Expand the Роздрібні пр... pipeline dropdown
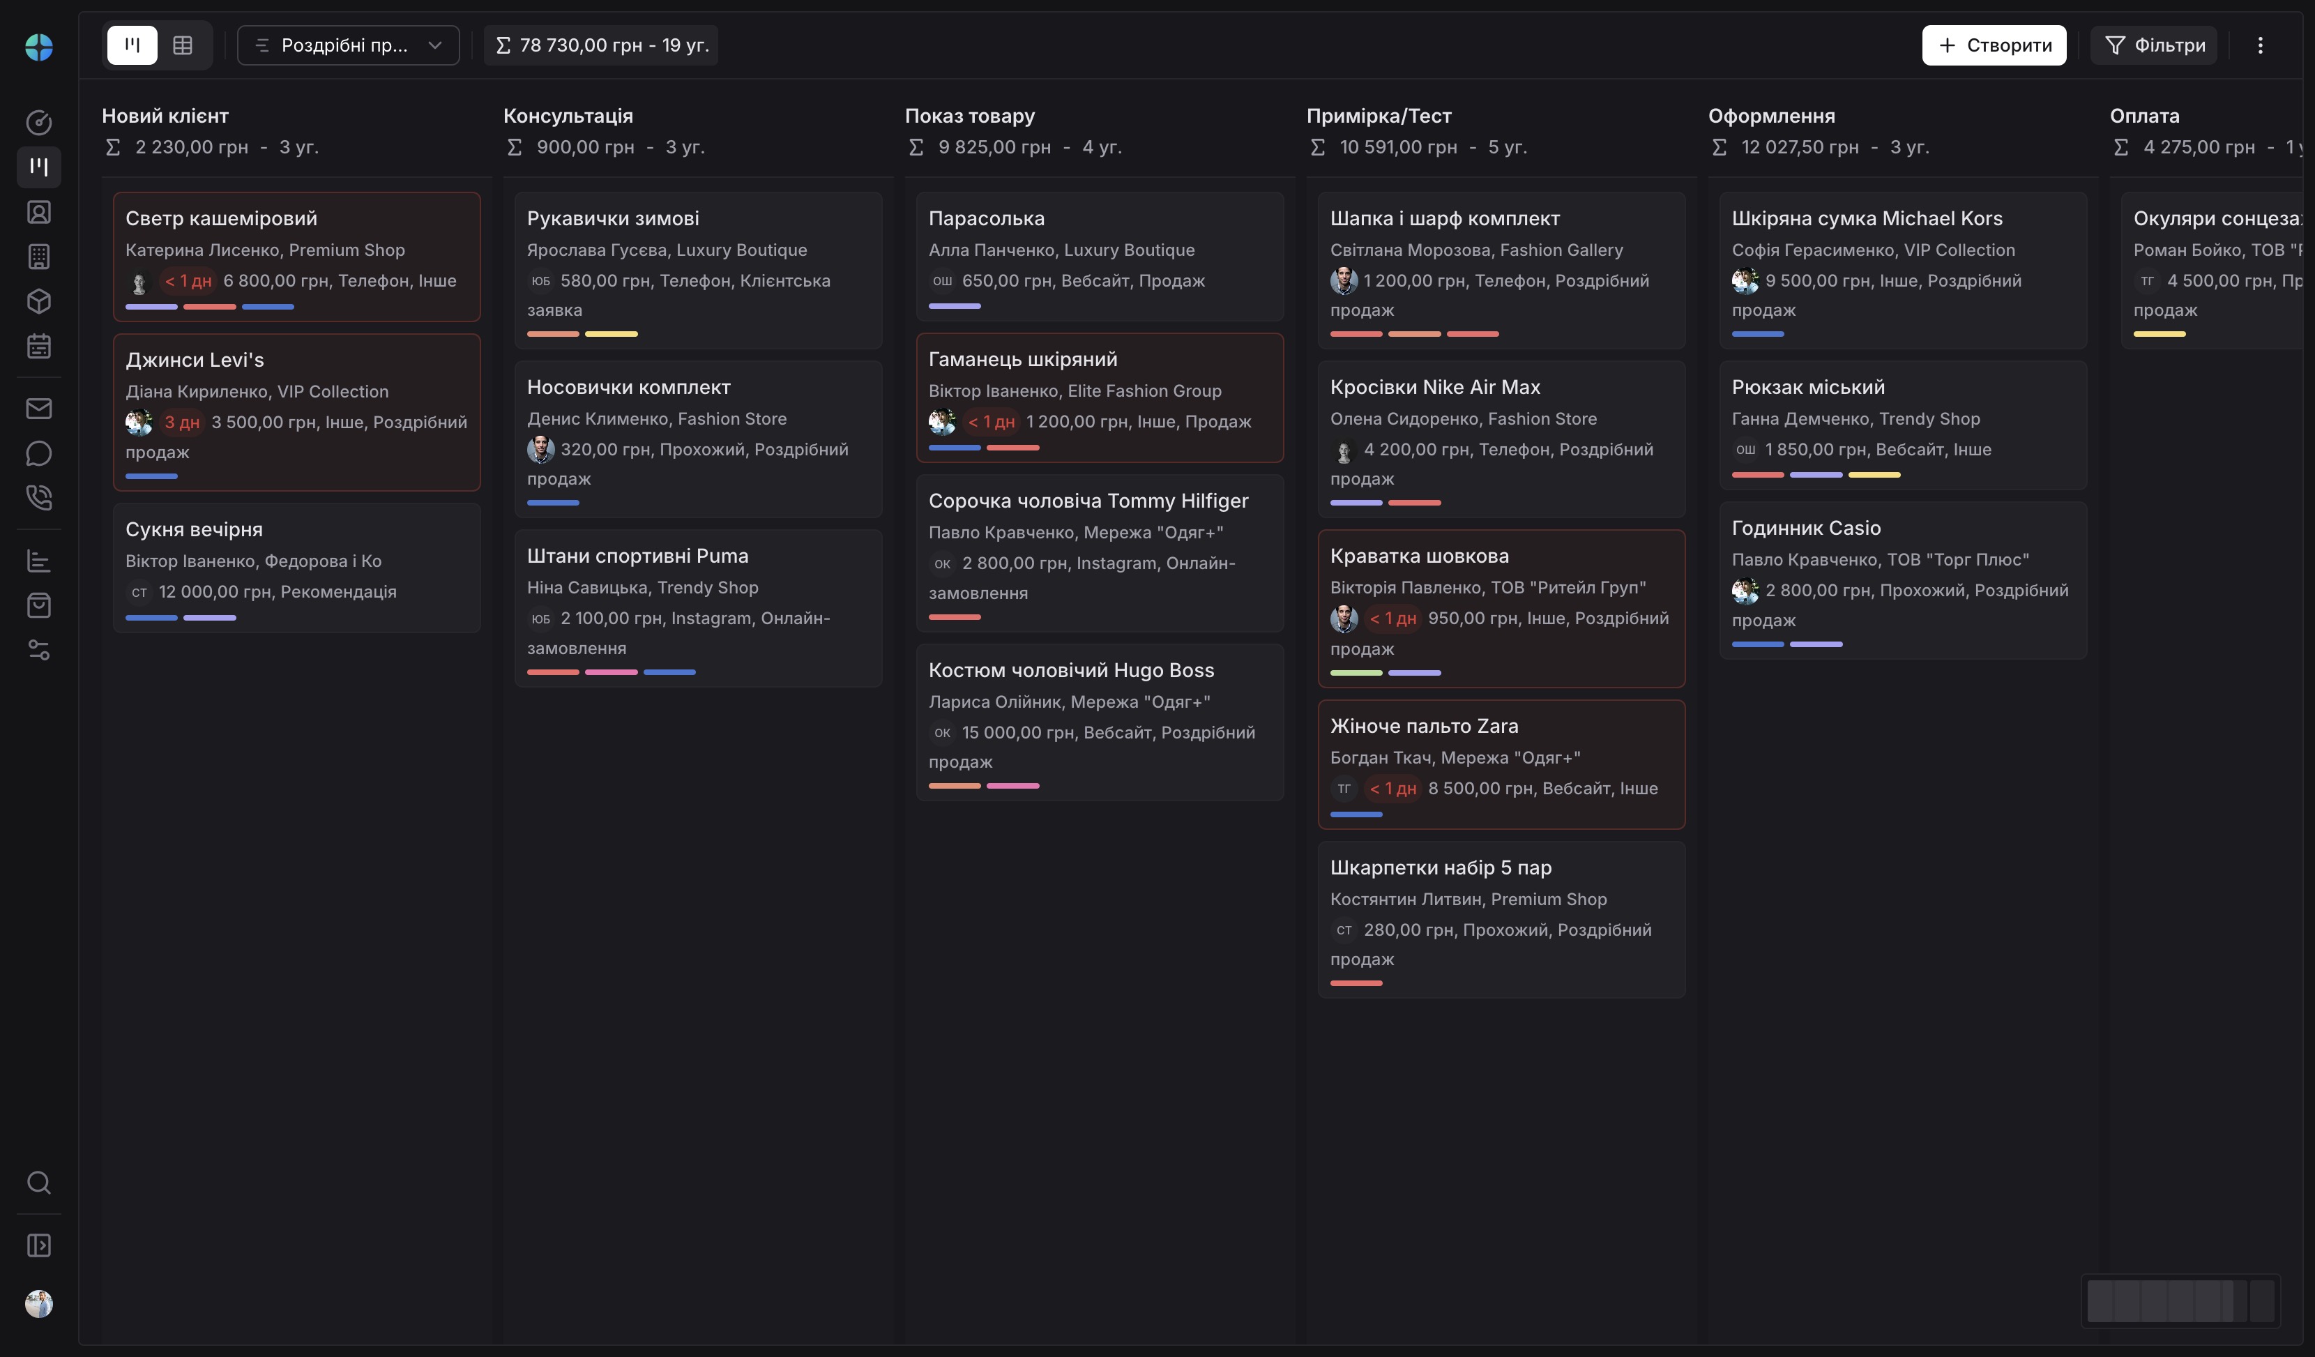This screenshot has width=2315, height=1357. (x=348, y=45)
